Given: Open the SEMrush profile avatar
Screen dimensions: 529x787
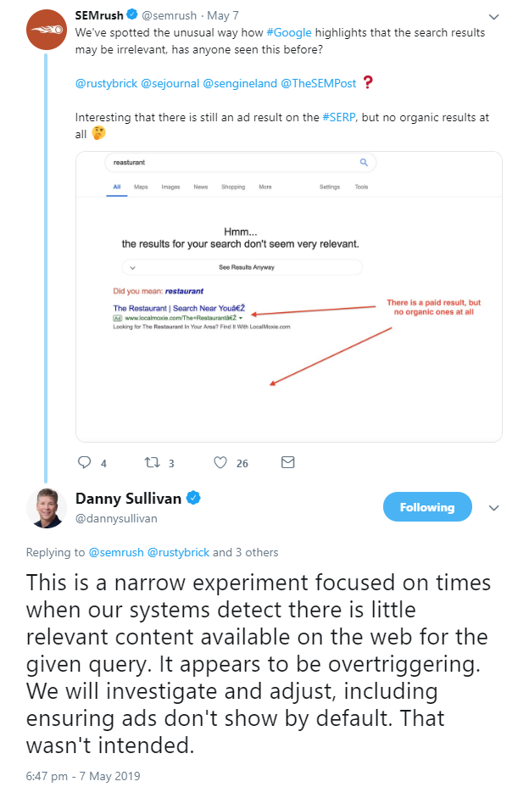Looking at the screenshot, I should click(x=47, y=30).
